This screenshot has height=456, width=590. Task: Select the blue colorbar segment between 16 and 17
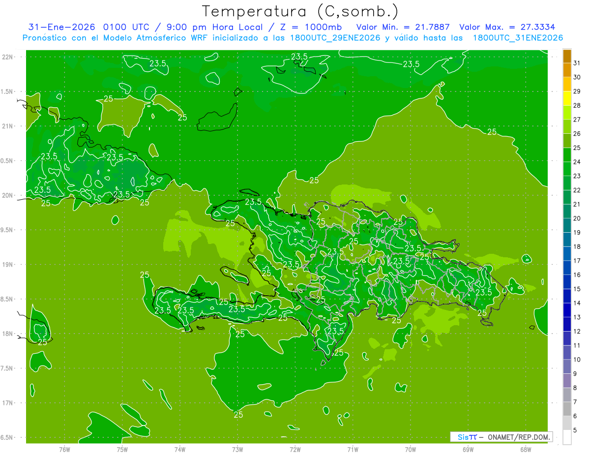[567, 268]
